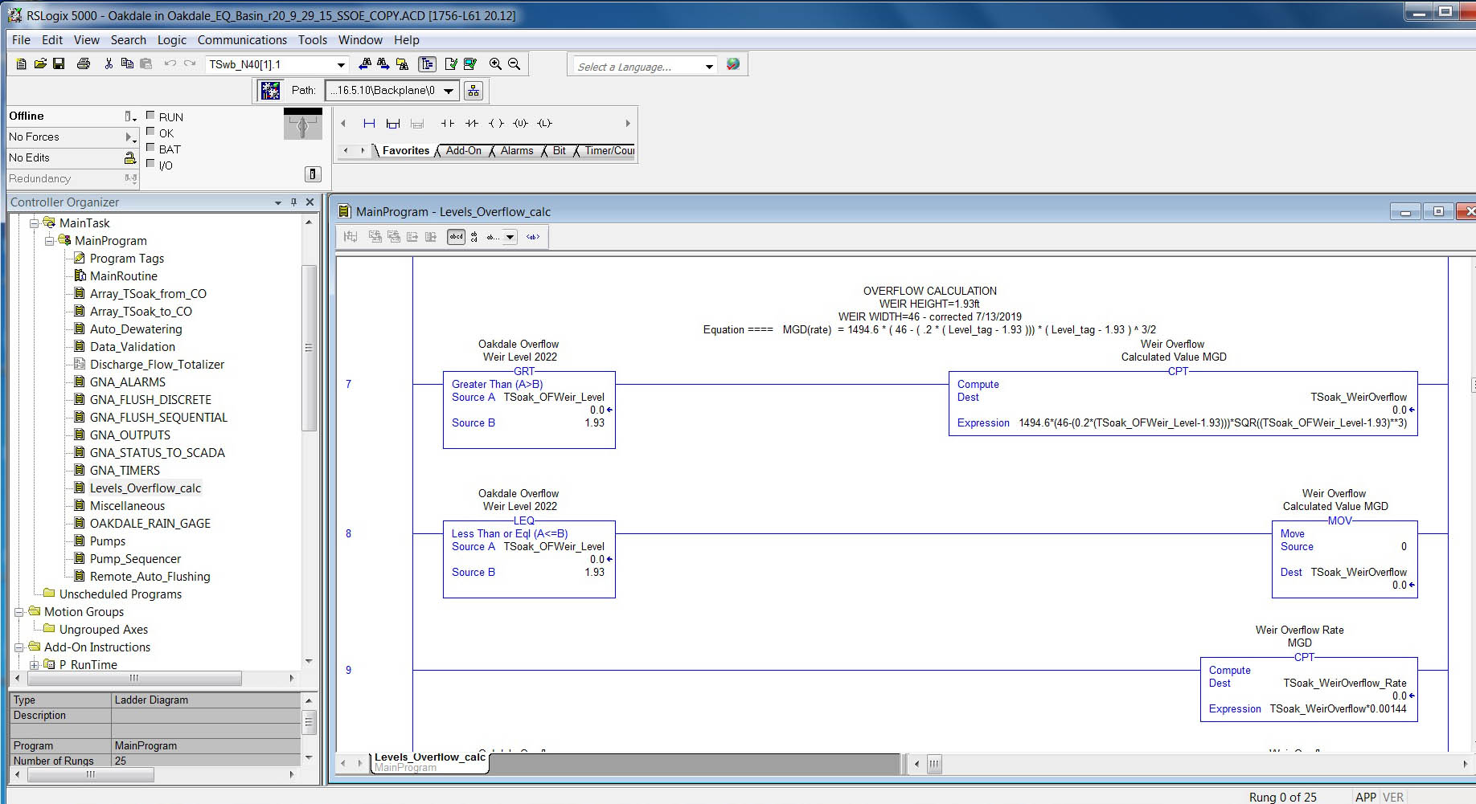Click the controller key switch image

pyautogui.click(x=303, y=125)
